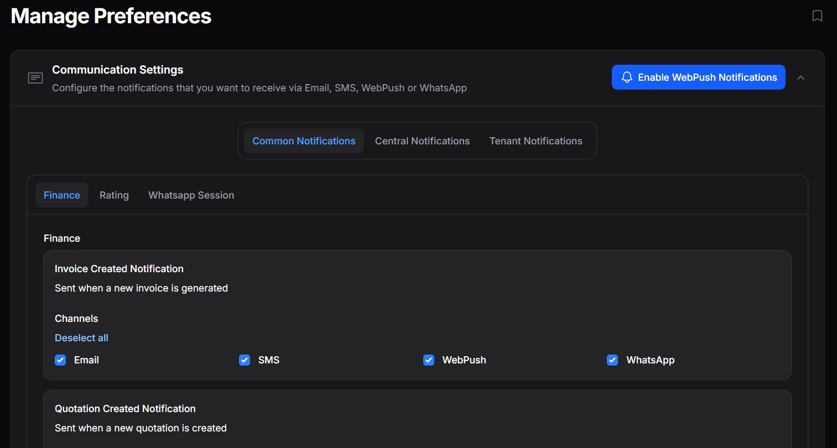
Task: Click the Communication Settings message icon
Action: pyautogui.click(x=35, y=78)
